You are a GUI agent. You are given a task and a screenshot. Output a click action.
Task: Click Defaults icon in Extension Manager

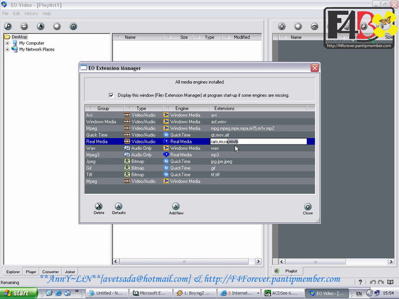click(118, 206)
